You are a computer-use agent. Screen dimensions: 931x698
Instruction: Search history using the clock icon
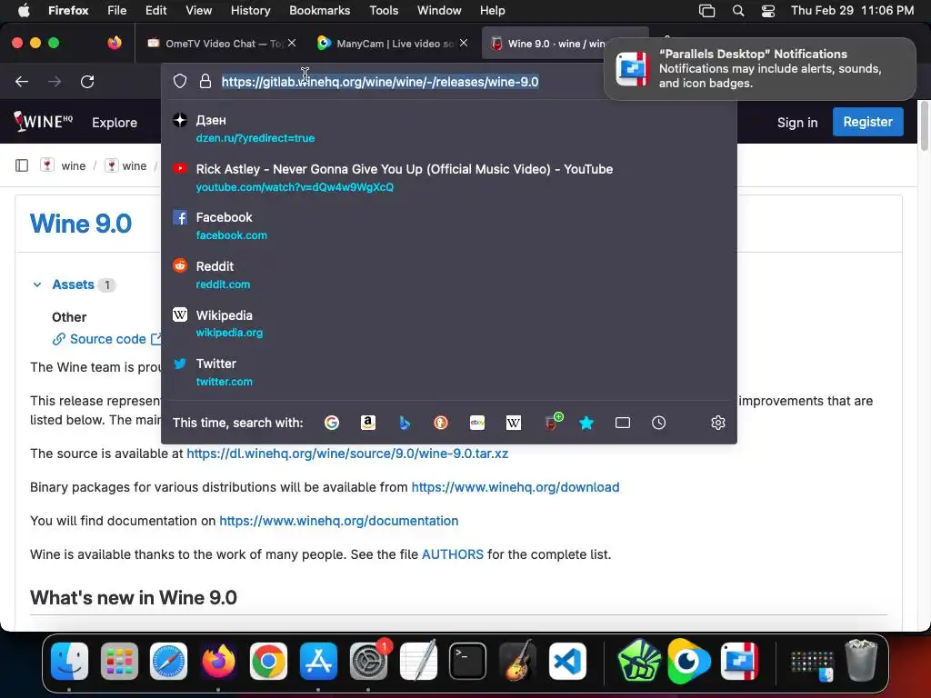(x=658, y=423)
